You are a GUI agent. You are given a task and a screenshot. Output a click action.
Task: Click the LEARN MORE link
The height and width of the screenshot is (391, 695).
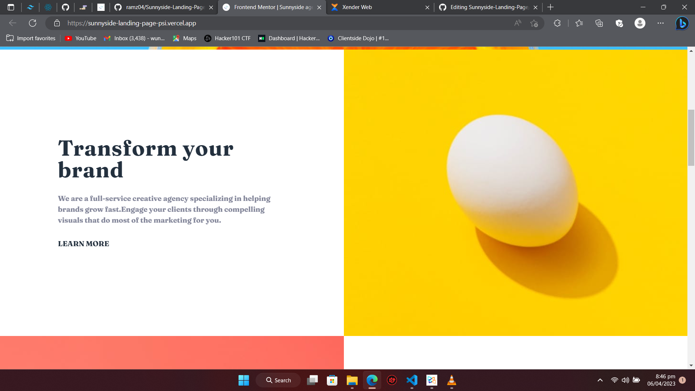tap(83, 244)
